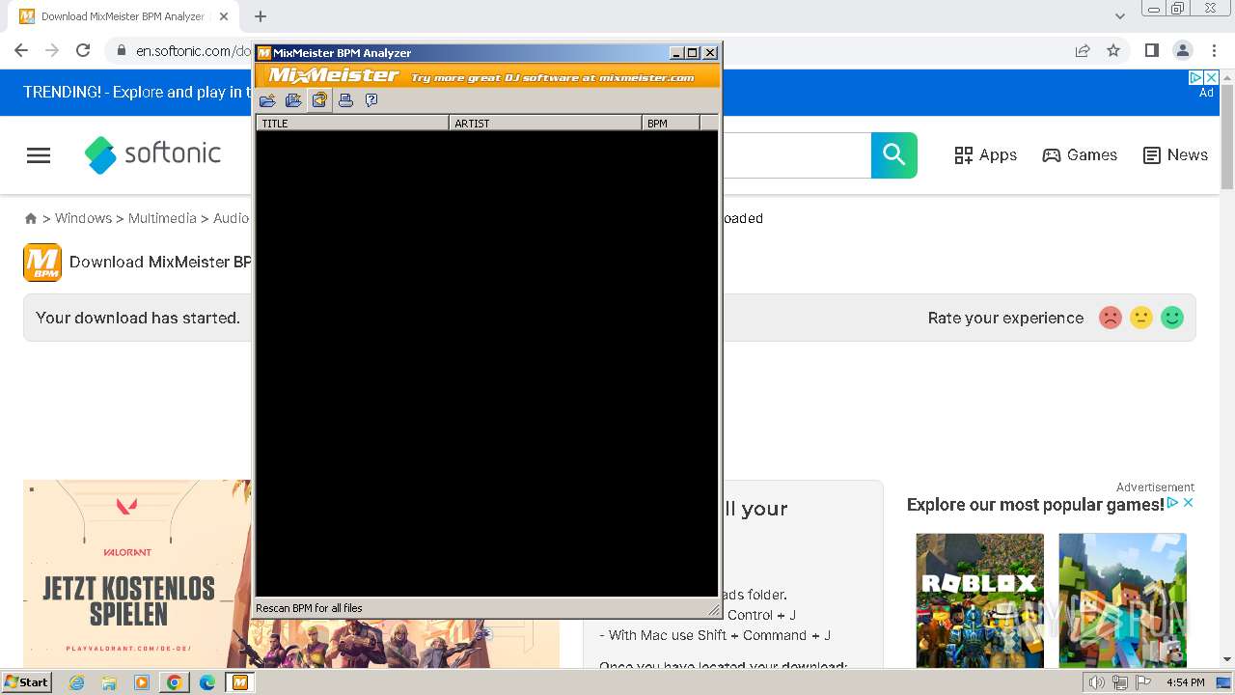This screenshot has width=1235, height=695.
Task: Open Apps section on Softonic
Action: 985,154
